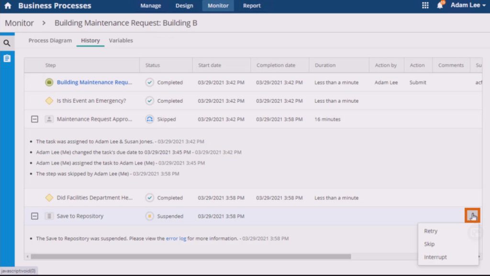Sort by the Step column header

pyautogui.click(x=51, y=65)
